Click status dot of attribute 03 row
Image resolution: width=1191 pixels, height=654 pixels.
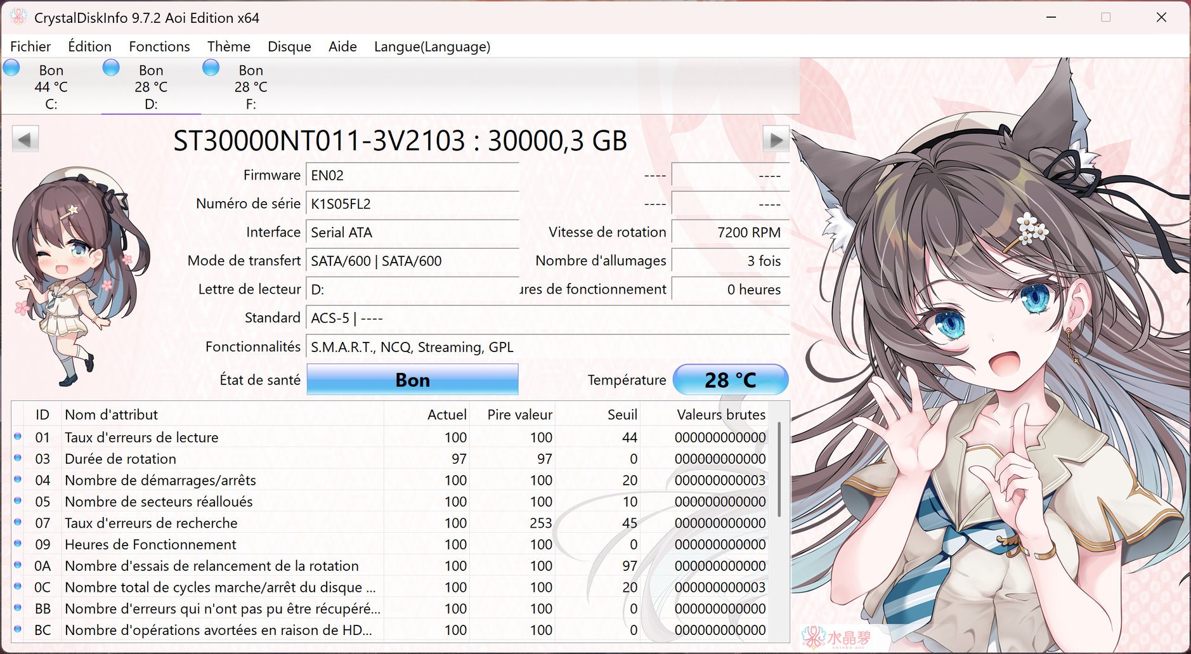pyautogui.click(x=18, y=458)
